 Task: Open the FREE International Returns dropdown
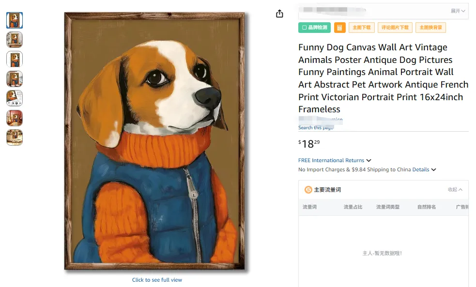click(x=332, y=160)
